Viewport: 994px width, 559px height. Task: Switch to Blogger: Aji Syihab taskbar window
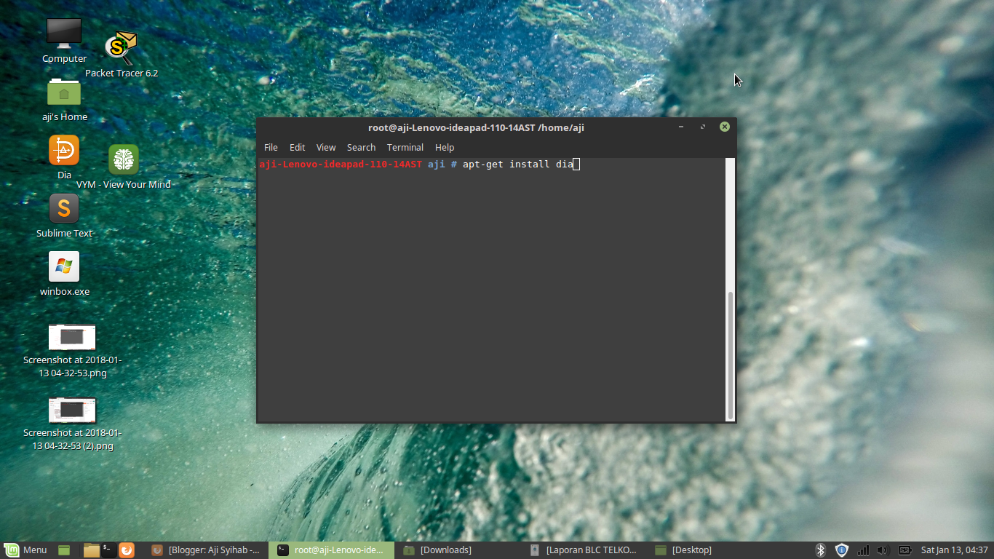tap(206, 550)
